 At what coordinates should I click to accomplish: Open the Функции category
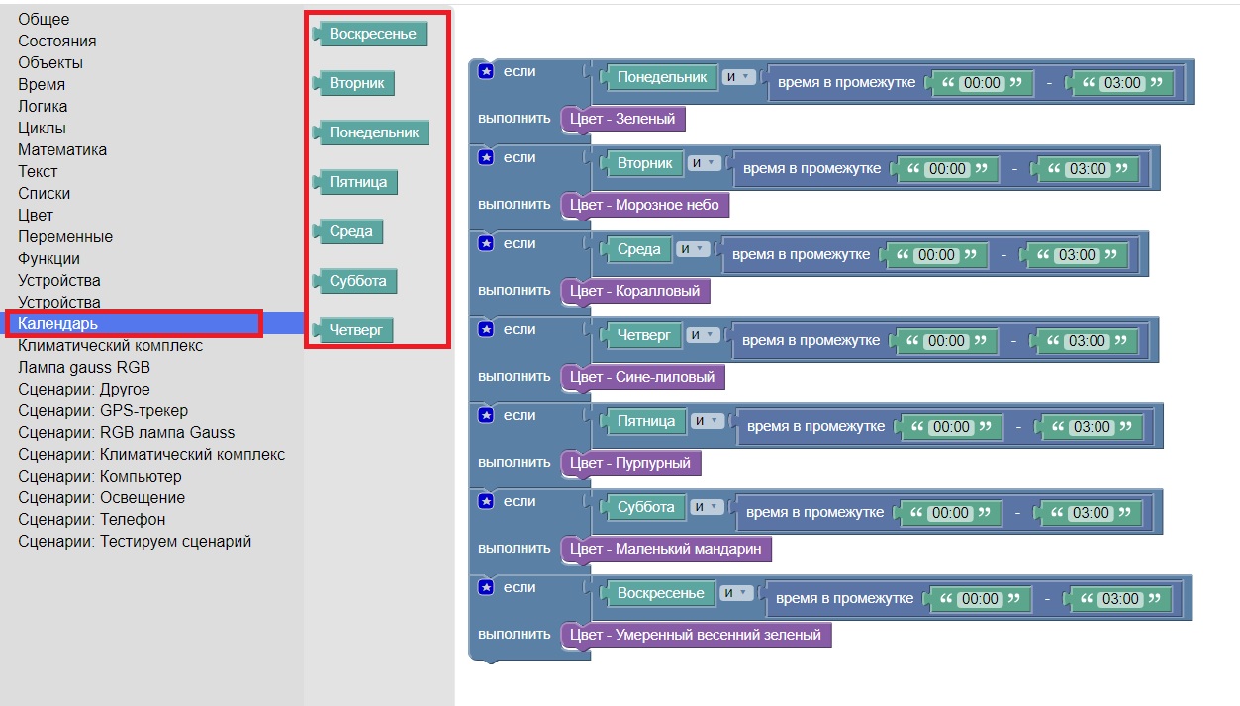(x=48, y=259)
